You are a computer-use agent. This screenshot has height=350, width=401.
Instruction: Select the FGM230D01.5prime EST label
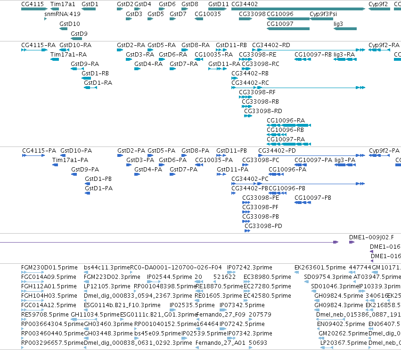point(49,268)
